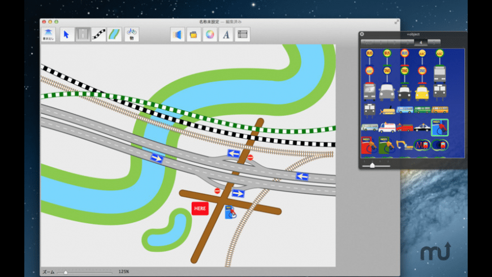Switch to first tab in object panel
Image resolution: width=492 pixels, height=277 pixels.
(x=368, y=42)
